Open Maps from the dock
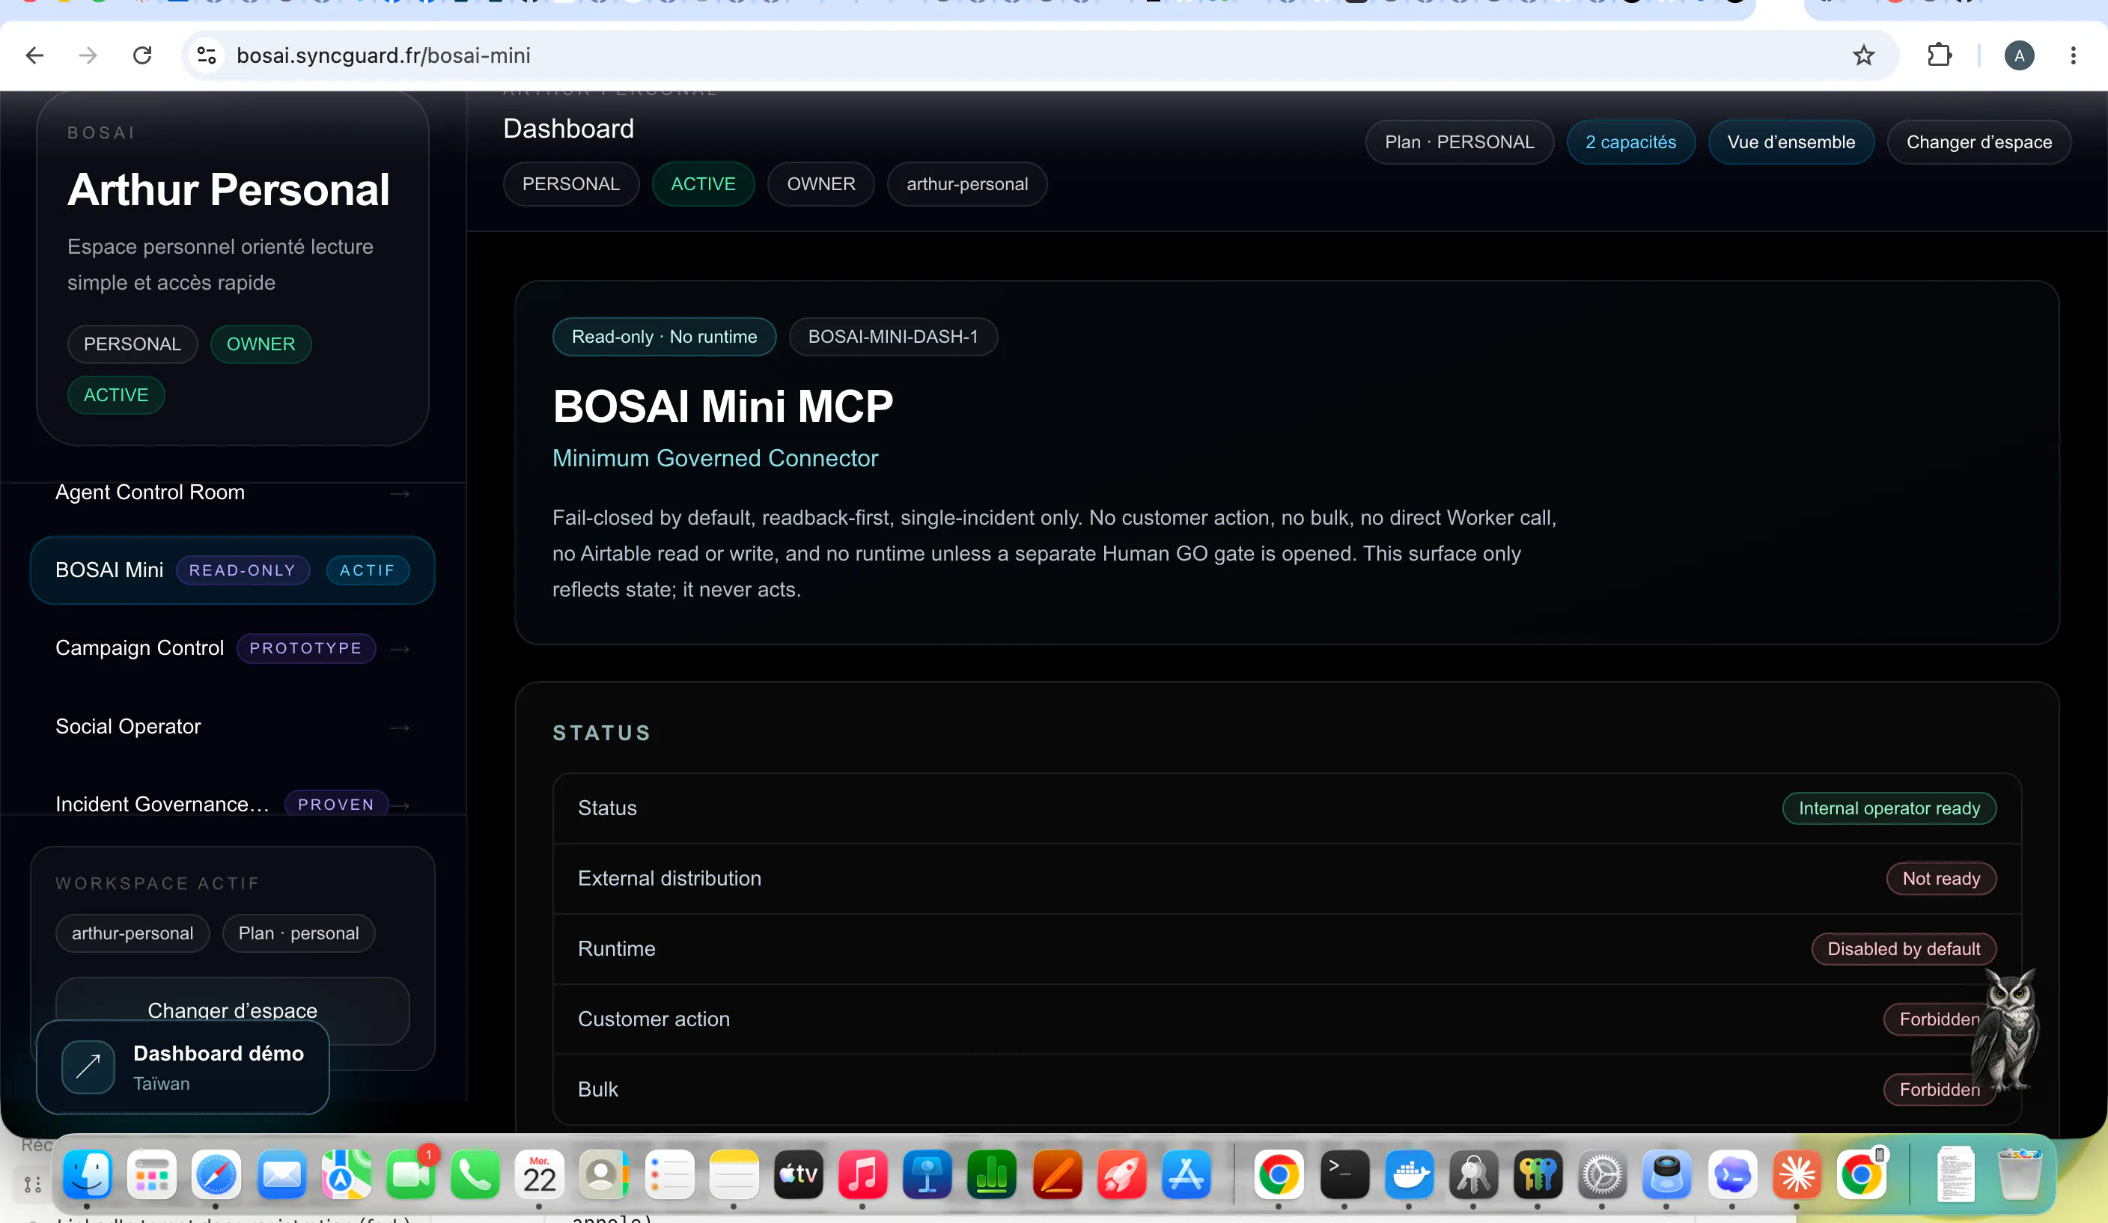2108x1223 pixels. (346, 1174)
